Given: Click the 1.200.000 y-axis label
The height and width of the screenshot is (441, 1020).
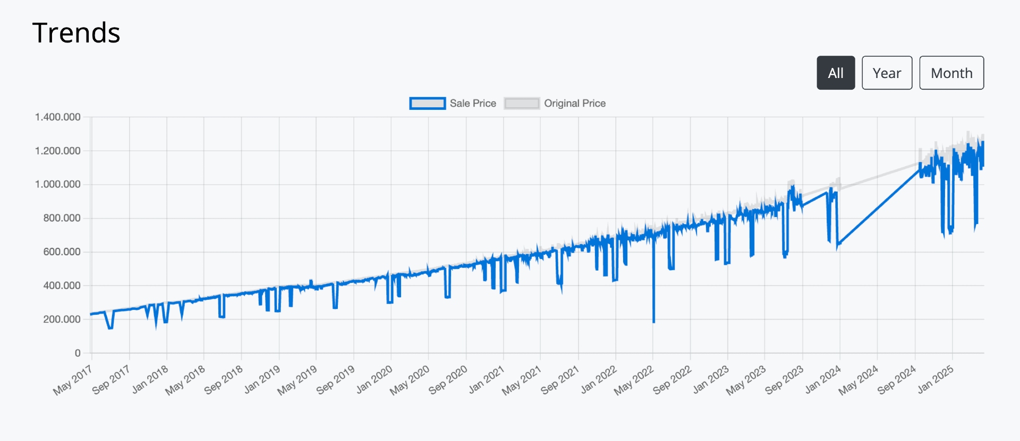Looking at the screenshot, I should 58,151.
